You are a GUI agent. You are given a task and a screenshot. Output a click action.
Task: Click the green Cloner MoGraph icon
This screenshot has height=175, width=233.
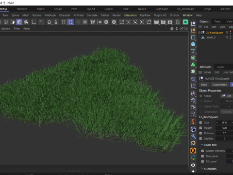(193, 65)
